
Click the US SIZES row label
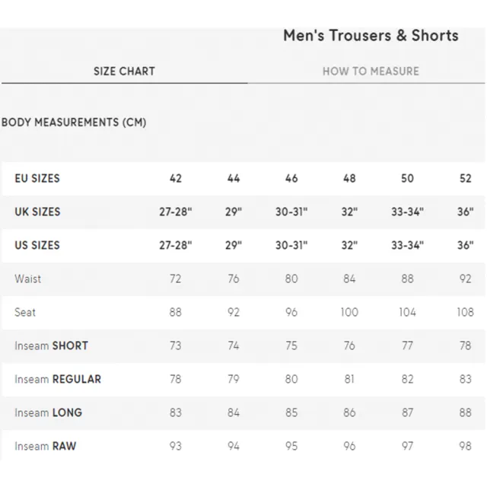(37, 245)
